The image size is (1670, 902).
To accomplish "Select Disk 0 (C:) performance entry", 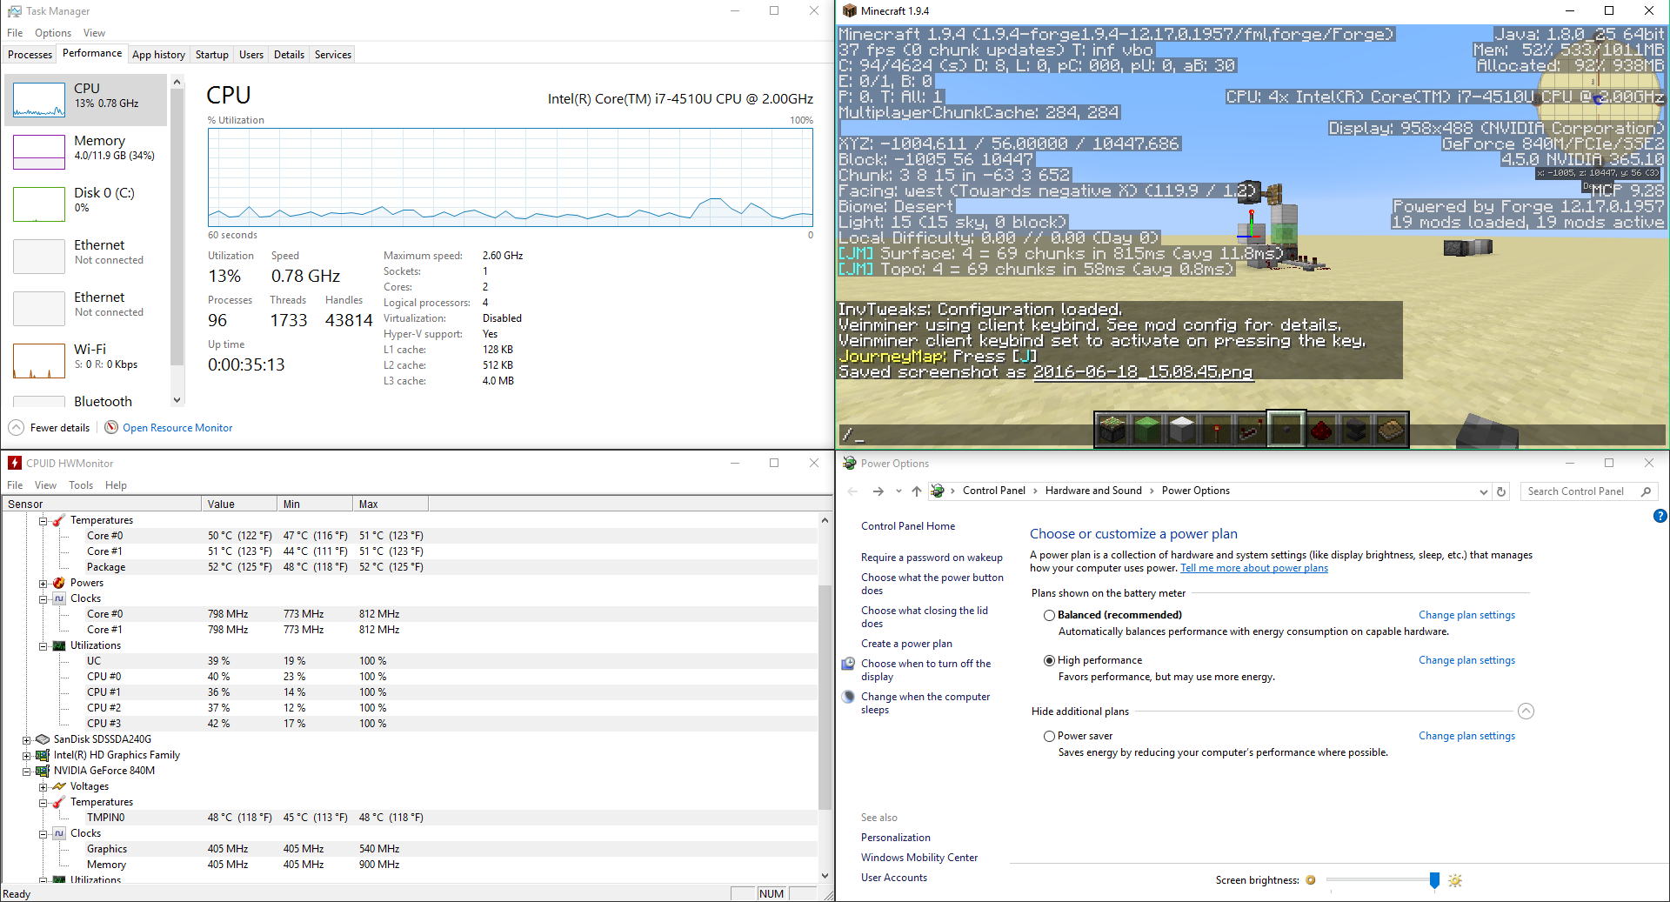I will click(87, 204).
